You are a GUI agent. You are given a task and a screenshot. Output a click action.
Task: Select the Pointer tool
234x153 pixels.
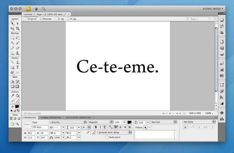click(12, 23)
